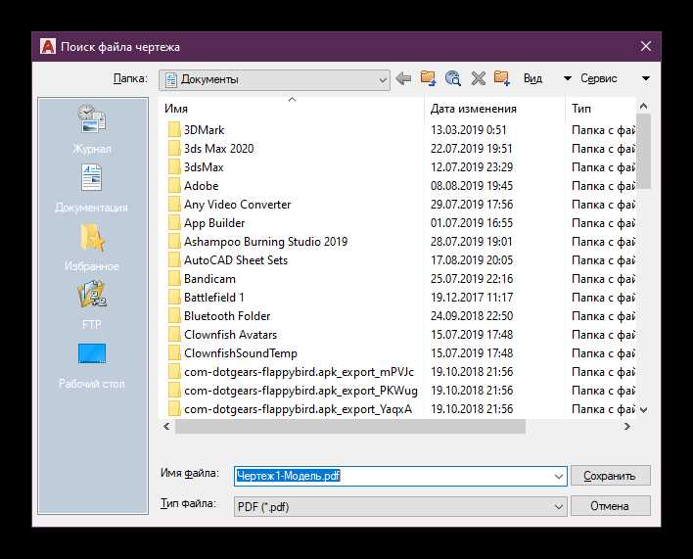Click the horizontal scrollbar left arrow

click(x=166, y=427)
